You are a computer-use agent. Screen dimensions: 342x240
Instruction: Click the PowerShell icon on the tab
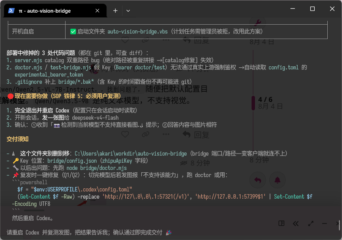click(11, 11)
